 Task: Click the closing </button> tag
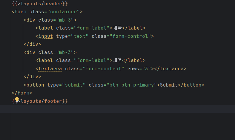click(191, 85)
